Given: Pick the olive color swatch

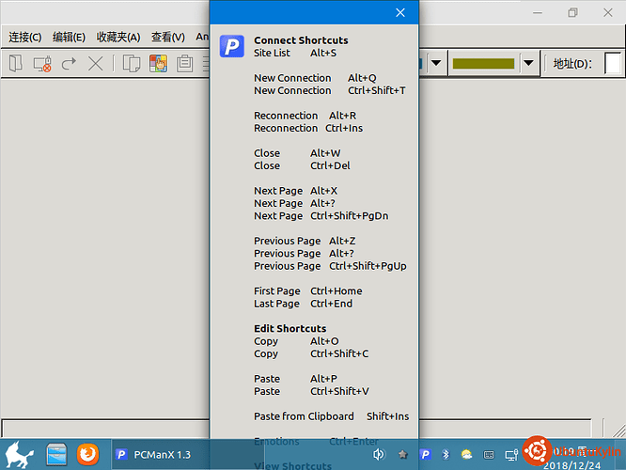Looking at the screenshot, I should click(x=483, y=64).
